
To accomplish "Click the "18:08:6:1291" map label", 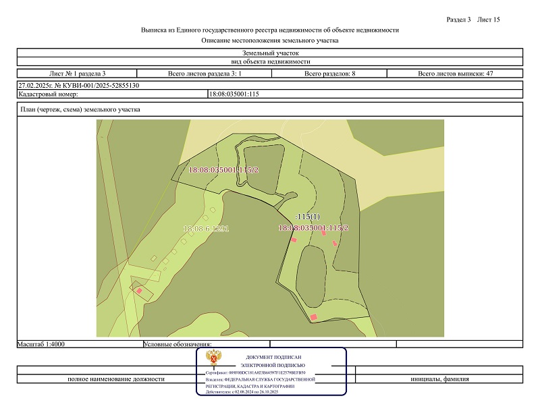I will pos(207,229).
